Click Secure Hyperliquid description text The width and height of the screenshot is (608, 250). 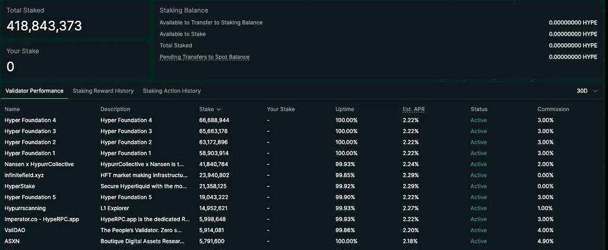pyautogui.click(x=144, y=186)
